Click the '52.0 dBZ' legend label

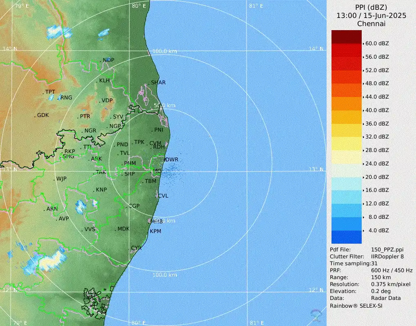tap(377, 70)
